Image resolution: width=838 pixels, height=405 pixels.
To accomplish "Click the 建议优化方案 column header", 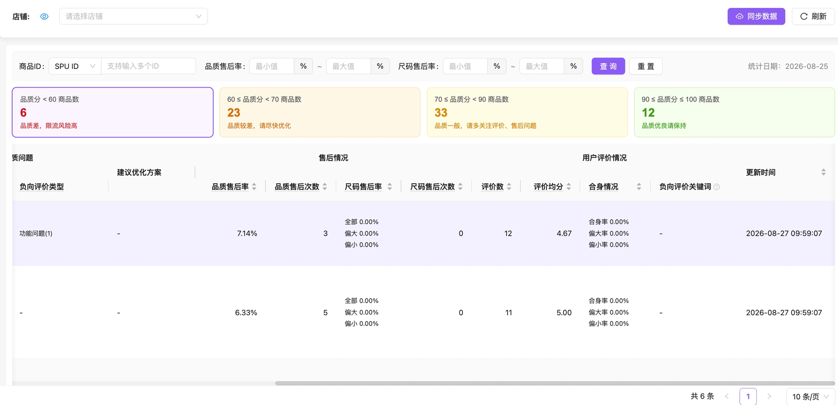I will [x=139, y=172].
